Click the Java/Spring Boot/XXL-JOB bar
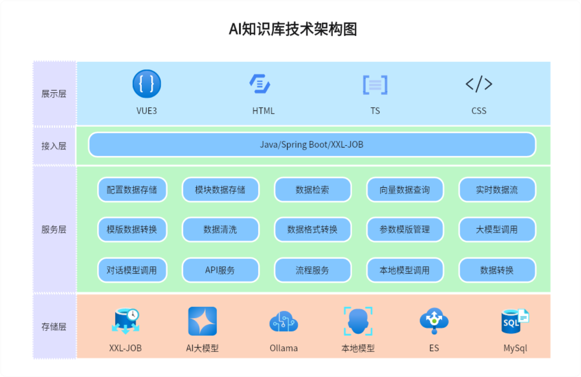The width and height of the screenshot is (581, 377). pyautogui.click(x=312, y=145)
